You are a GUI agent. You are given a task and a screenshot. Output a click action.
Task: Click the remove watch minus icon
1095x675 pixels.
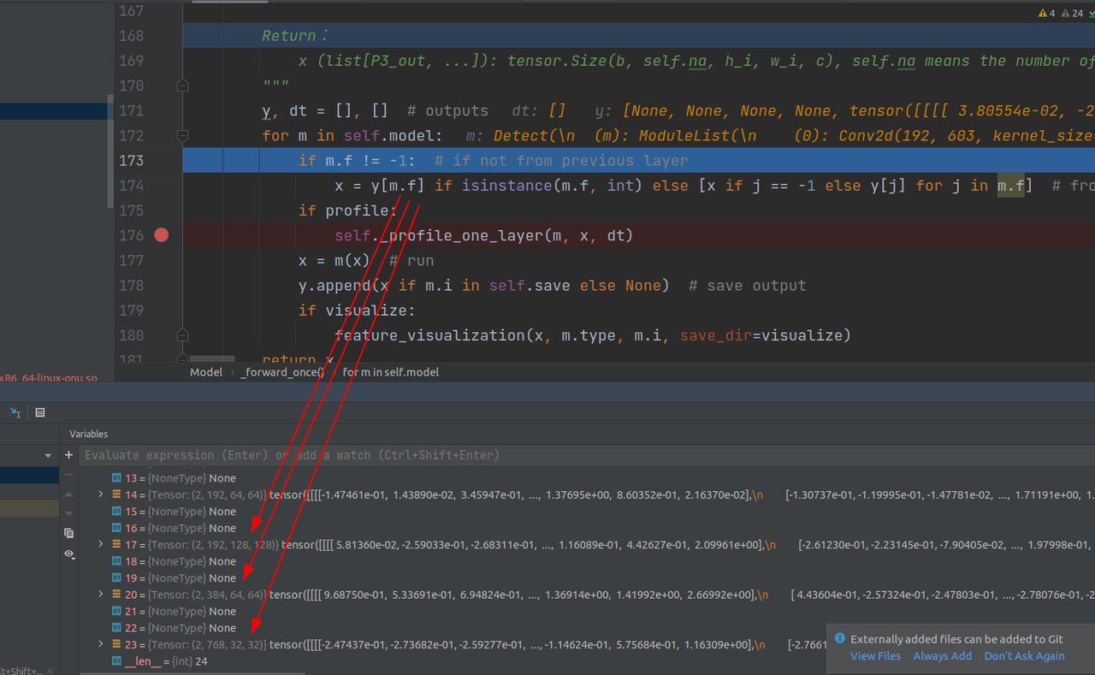69,475
